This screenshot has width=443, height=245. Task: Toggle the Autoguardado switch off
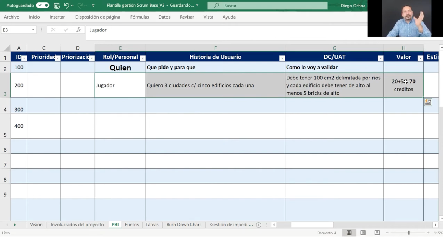(43, 5)
